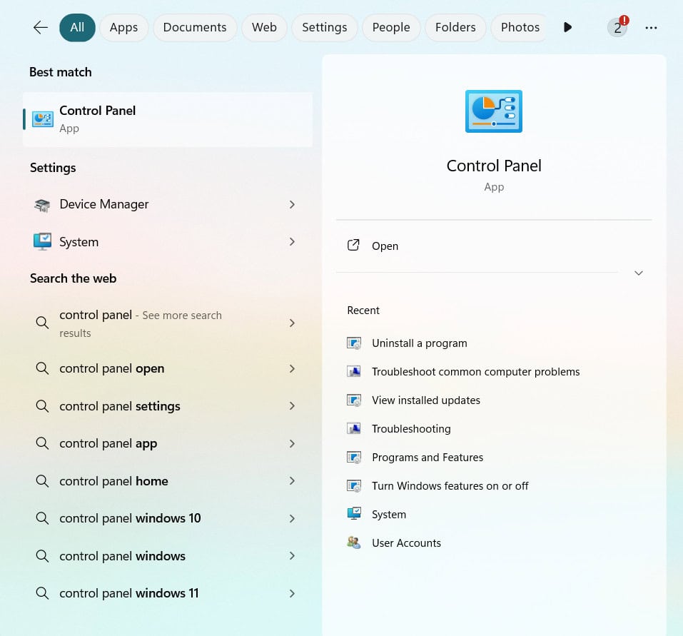Show more filters with the play arrow
This screenshot has height=636, width=683.
pyautogui.click(x=567, y=27)
